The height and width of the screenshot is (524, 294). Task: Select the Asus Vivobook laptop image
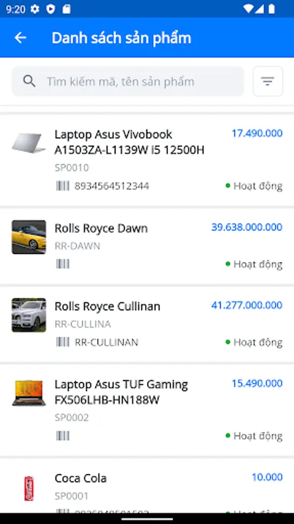click(29, 143)
